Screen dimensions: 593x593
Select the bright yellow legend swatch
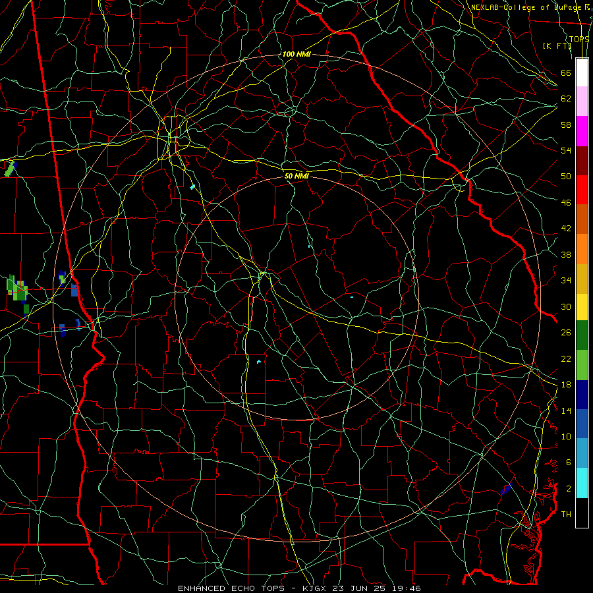tap(582, 306)
